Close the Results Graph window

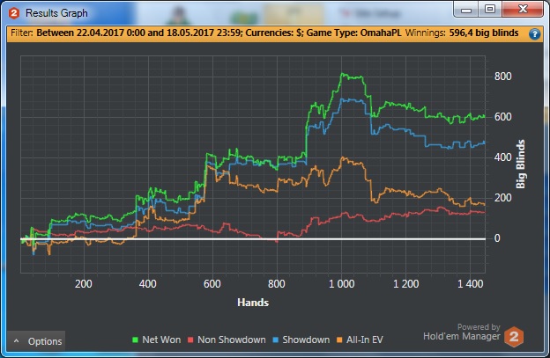[523, 9]
